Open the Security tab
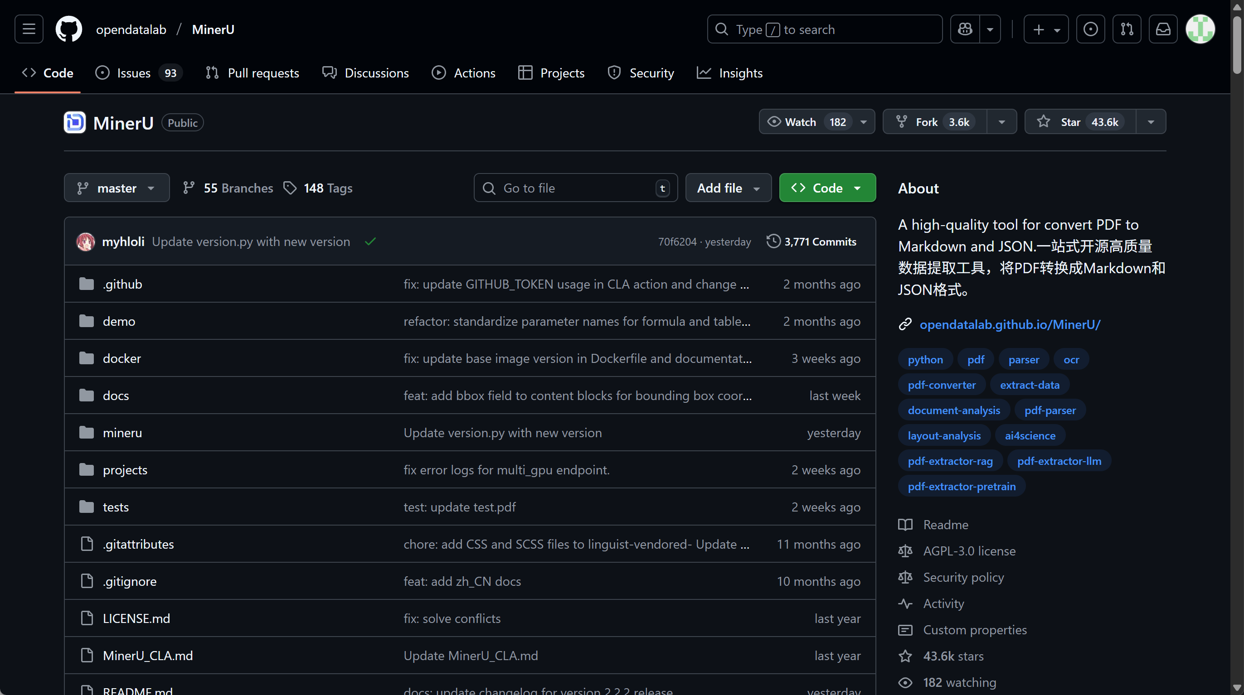The image size is (1244, 695). coord(641,73)
